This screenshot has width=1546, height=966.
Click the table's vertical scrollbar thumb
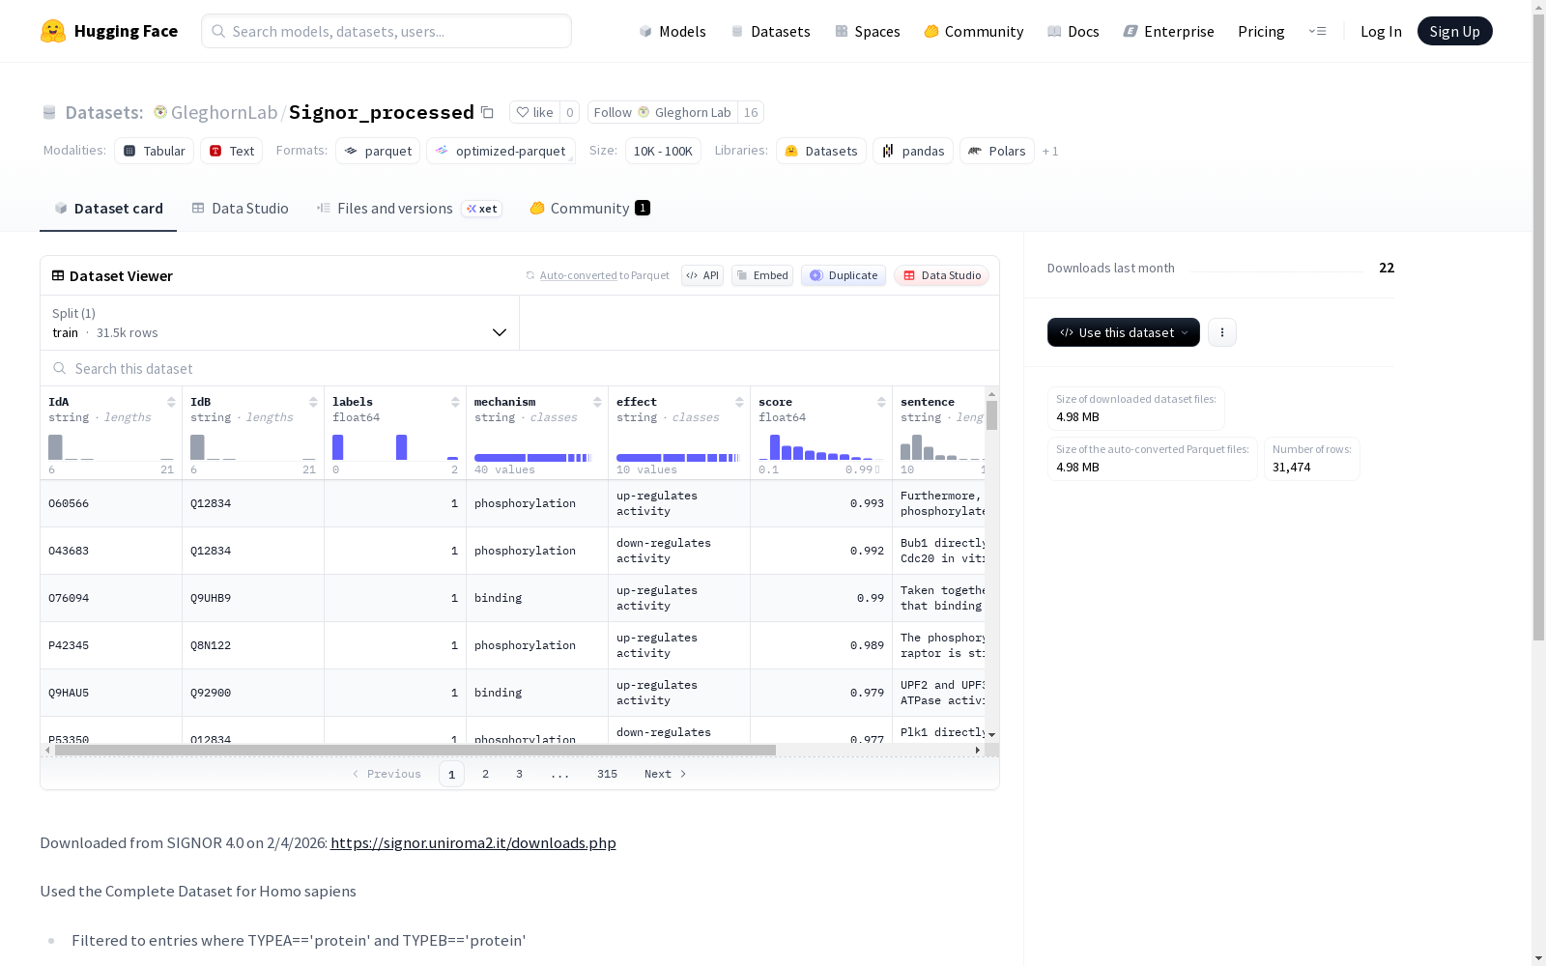click(x=991, y=415)
